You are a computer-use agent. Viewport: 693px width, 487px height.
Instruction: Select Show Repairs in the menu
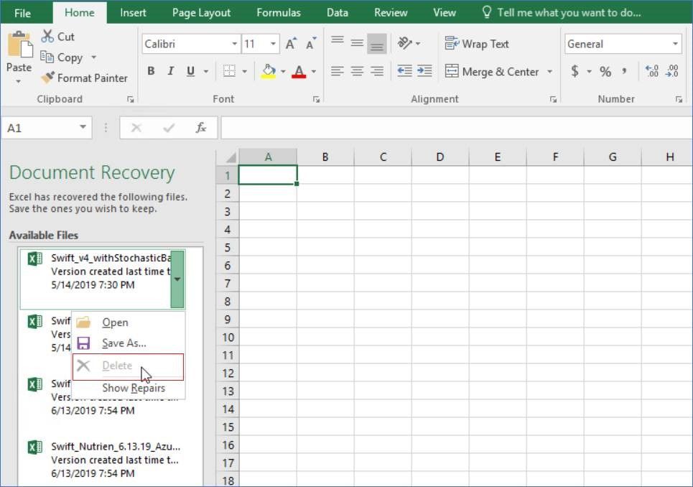coord(133,388)
